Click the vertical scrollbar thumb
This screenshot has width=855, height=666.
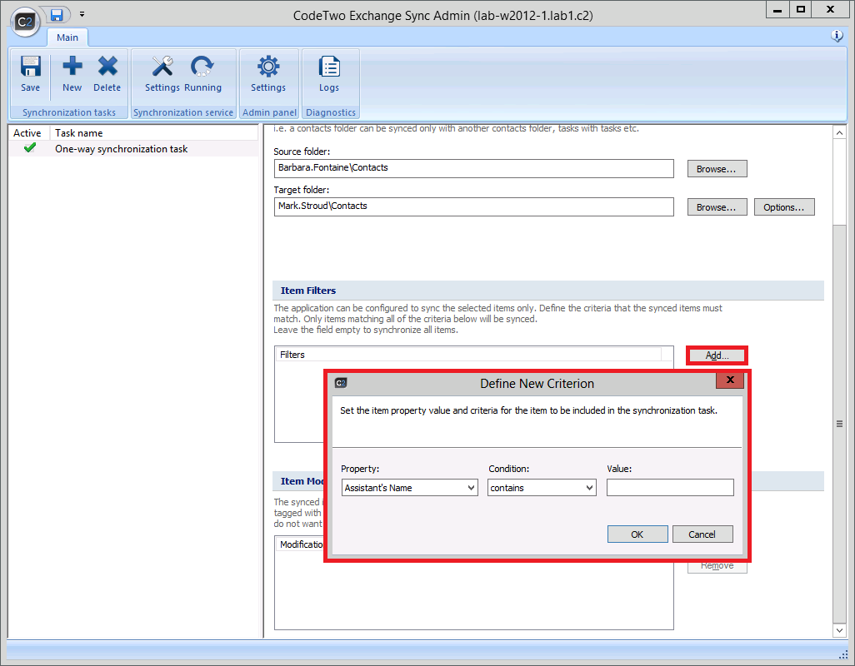click(839, 423)
